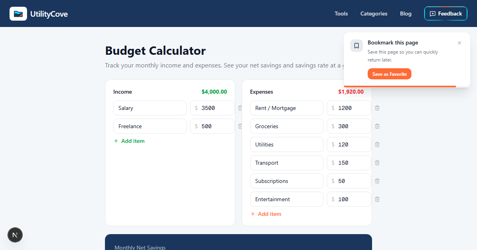Trash the Transport expense entry
Image resolution: width=477 pixels, height=250 pixels.
(377, 163)
